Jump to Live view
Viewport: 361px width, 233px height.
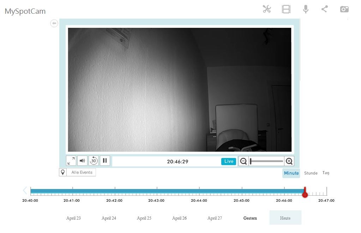click(229, 162)
